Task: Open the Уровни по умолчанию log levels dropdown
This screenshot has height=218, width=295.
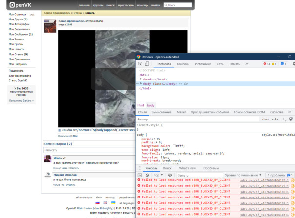Action: [243, 175]
